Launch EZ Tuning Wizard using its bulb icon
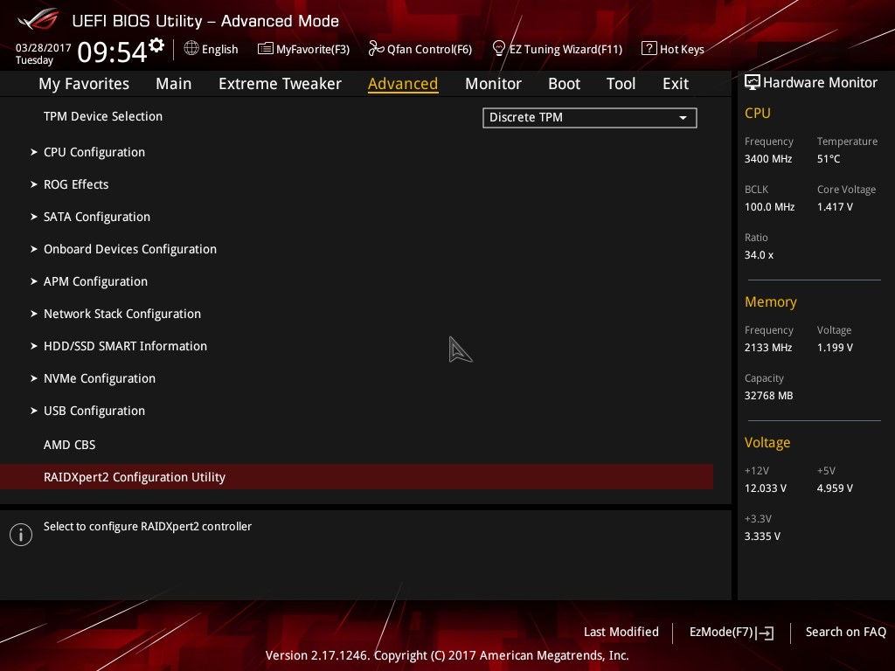The height and width of the screenshot is (671, 895). (499, 49)
